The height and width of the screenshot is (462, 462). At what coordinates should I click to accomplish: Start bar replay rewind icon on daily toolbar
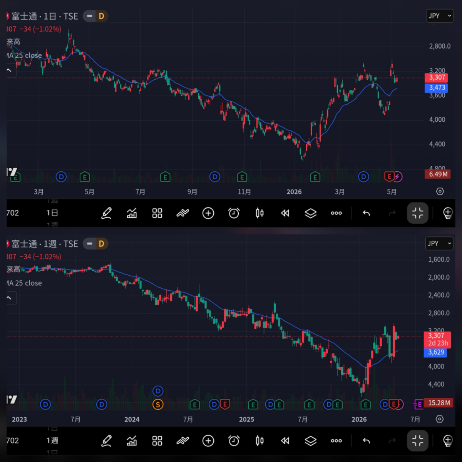pyautogui.click(x=285, y=213)
